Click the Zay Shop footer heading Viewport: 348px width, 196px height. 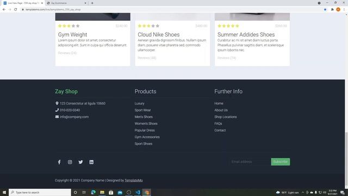[x=66, y=91]
